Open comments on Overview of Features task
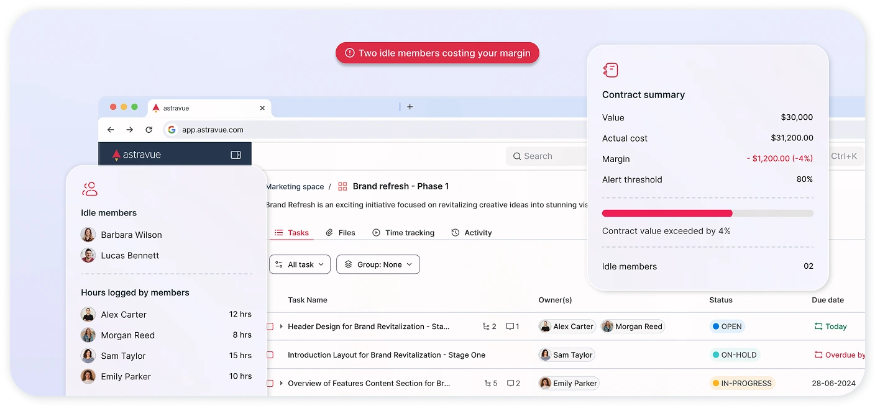The height and width of the screenshot is (406, 875). (513, 384)
